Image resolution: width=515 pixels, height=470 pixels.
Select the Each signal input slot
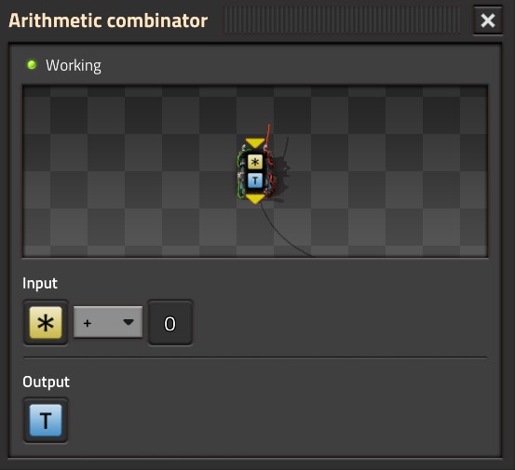point(46,323)
